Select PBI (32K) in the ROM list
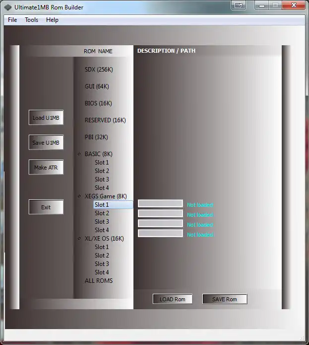Screen dimensions: 309x345 [x=96, y=137]
